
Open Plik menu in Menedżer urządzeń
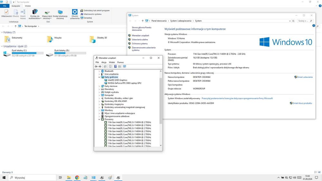(97, 62)
